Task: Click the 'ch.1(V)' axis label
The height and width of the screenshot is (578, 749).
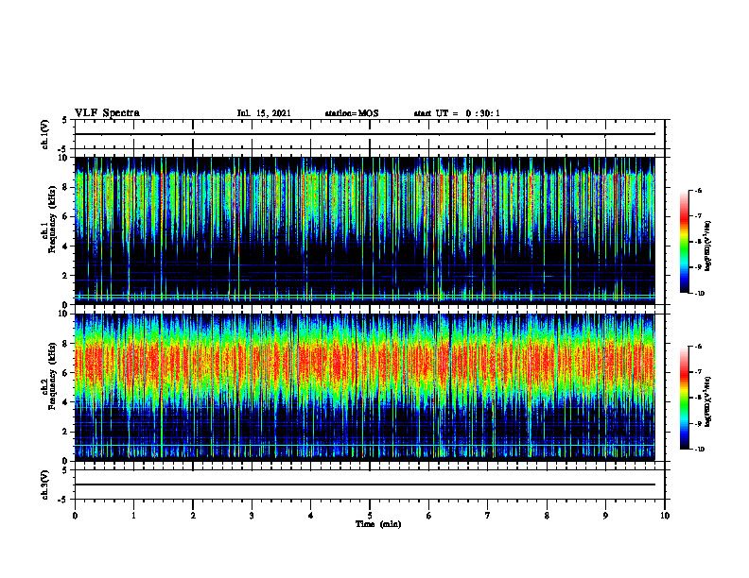Action: pyautogui.click(x=45, y=134)
